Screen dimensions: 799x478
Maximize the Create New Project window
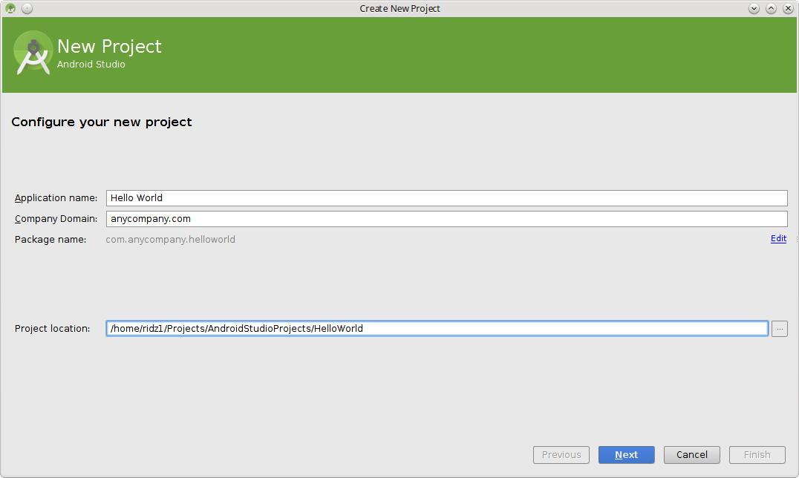coord(771,9)
